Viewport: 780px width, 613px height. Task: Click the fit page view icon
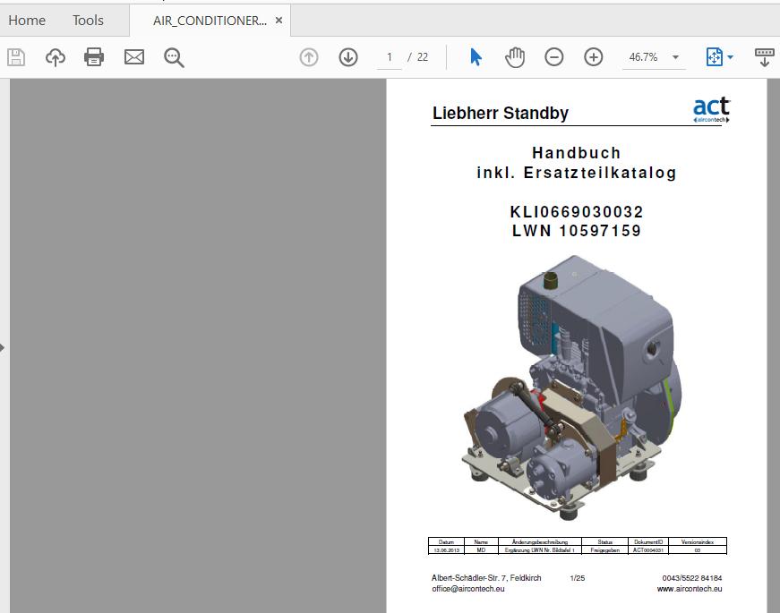click(x=715, y=57)
